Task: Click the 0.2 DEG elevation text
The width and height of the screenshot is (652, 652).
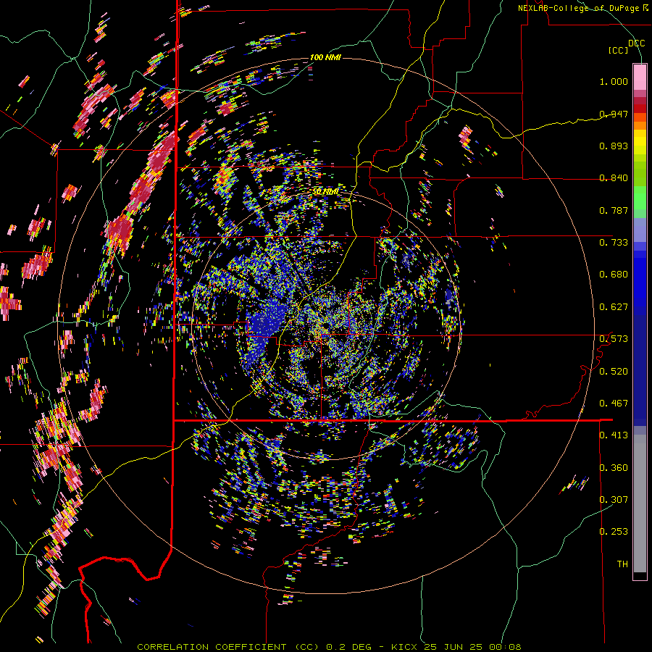Action: [x=349, y=647]
